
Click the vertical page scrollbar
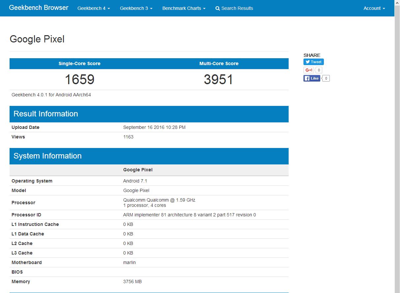coord(397,146)
